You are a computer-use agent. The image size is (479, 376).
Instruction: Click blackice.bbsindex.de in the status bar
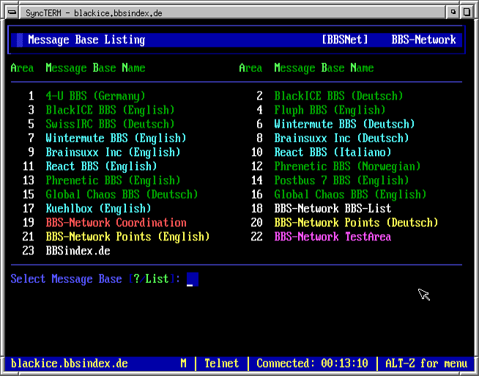(x=70, y=364)
